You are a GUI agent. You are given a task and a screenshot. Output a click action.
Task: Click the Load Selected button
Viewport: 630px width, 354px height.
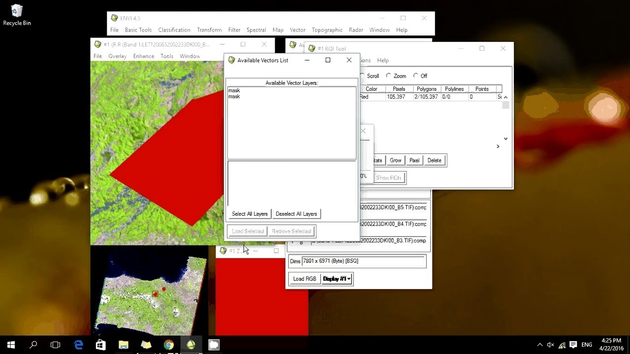tap(248, 231)
